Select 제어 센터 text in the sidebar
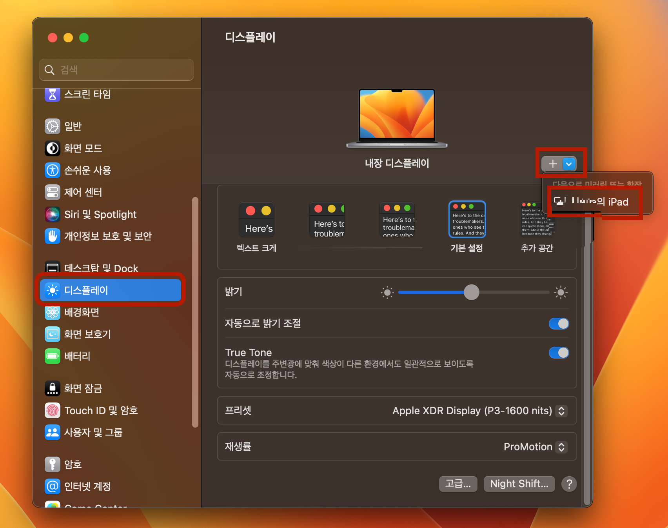668x528 pixels. click(x=83, y=192)
